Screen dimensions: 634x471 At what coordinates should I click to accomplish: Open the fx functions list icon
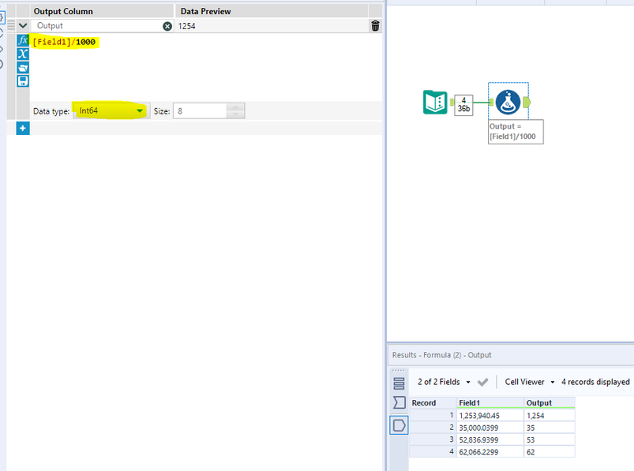[23, 40]
